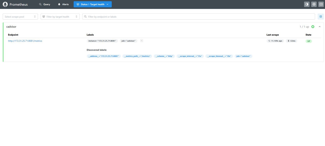Click the Prometheus flame logo icon

click(5, 4)
